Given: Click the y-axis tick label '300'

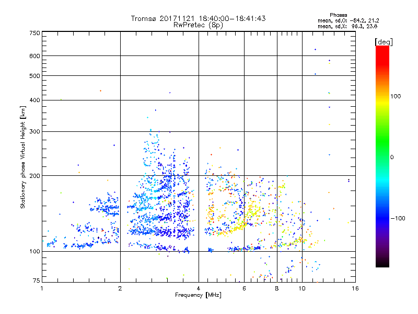Looking at the screenshot, I should 34,131.
